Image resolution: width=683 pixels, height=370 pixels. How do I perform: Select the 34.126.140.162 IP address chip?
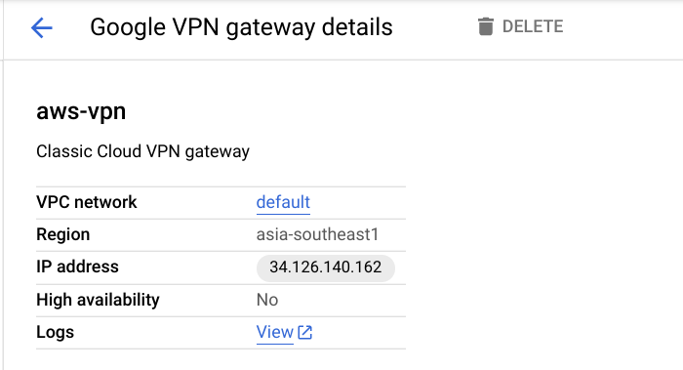tap(325, 267)
